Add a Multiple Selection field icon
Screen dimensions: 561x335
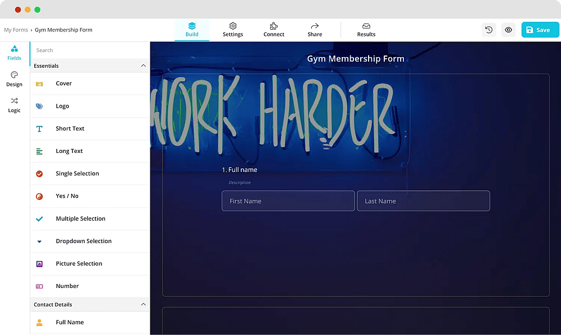point(39,219)
